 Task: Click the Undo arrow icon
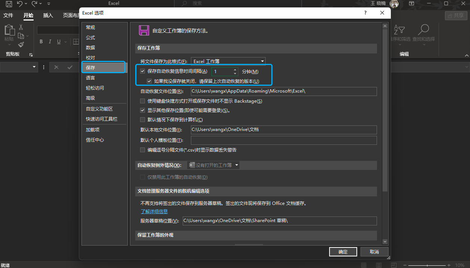(x=20, y=4)
